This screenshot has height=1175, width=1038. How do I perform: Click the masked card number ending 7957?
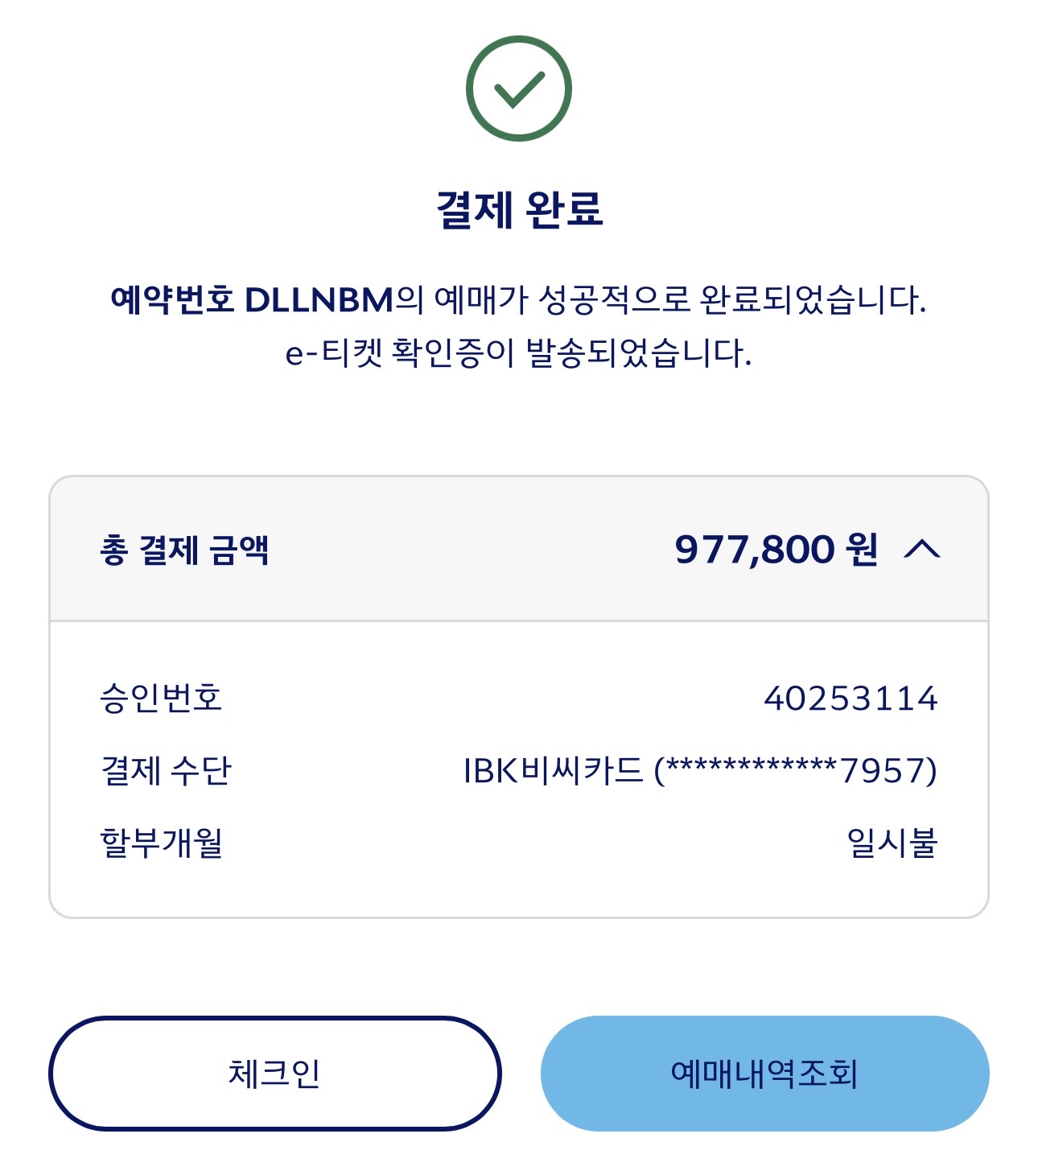point(796,770)
